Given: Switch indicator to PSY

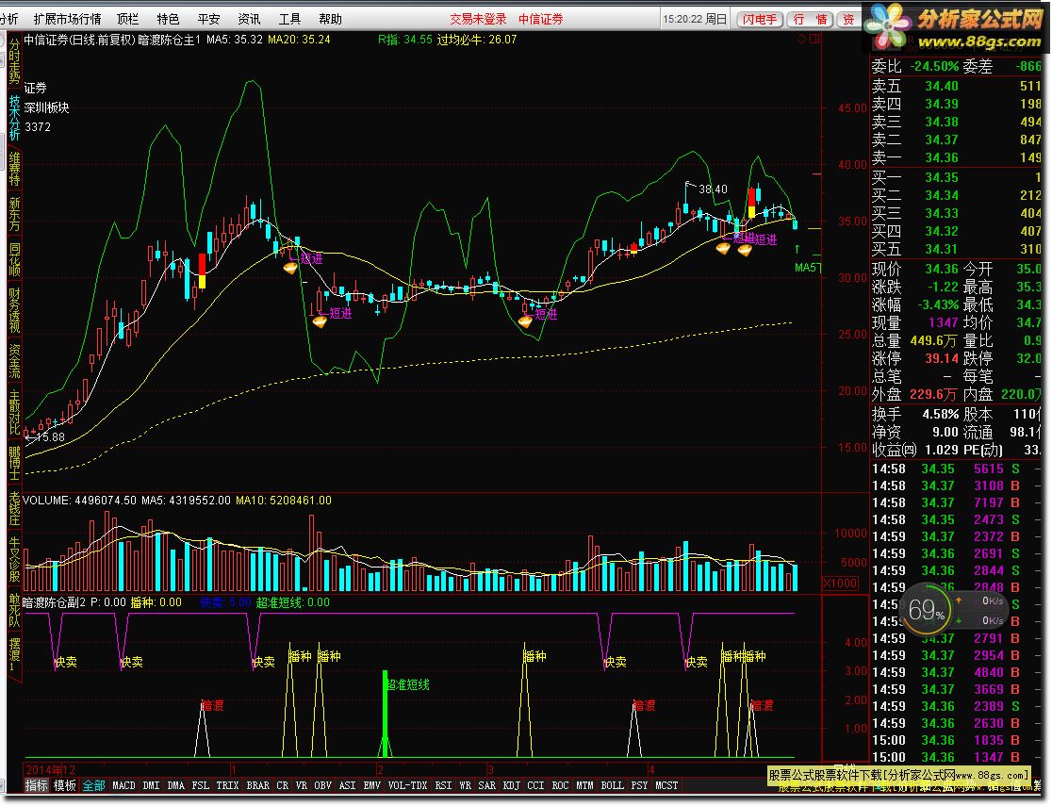Looking at the screenshot, I should pos(639,785).
